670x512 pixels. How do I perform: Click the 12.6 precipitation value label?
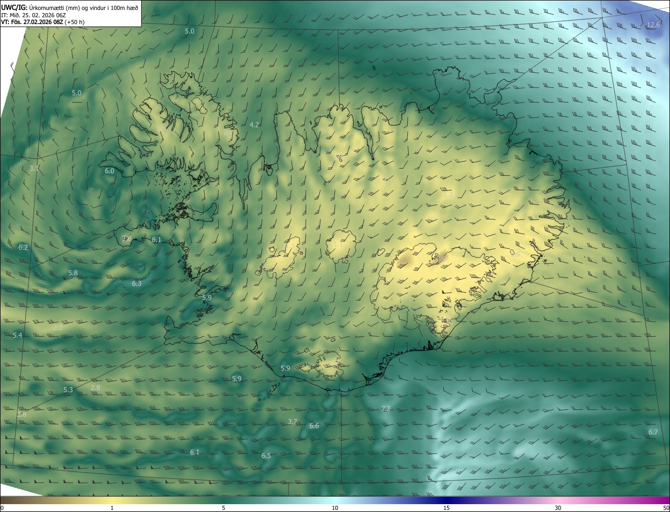click(654, 25)
